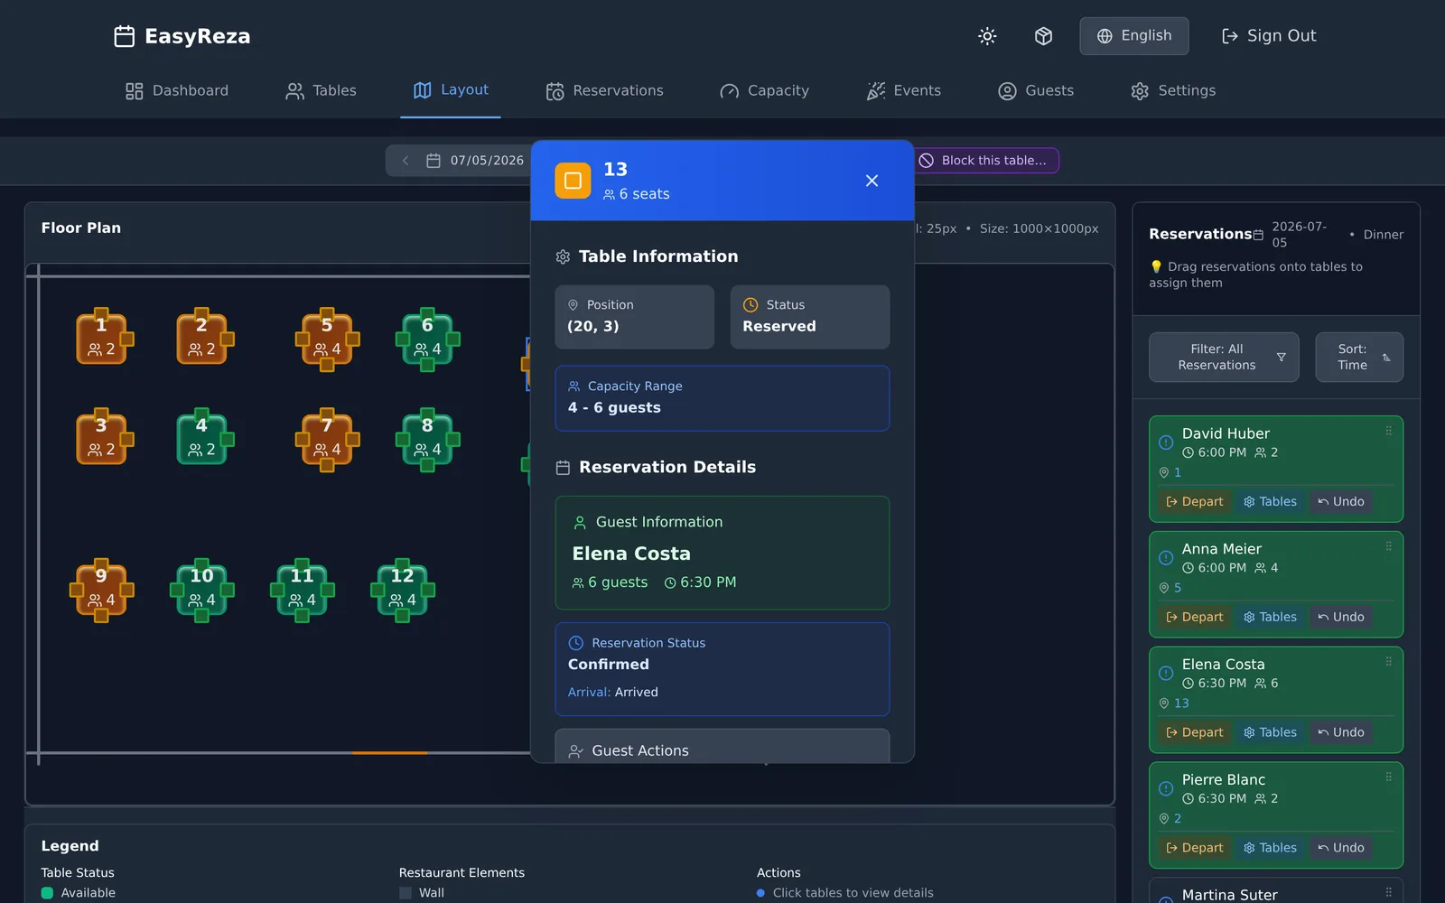
Task: Undo Pierre Blanc's arrival
Action: [x=1341, y=848]
